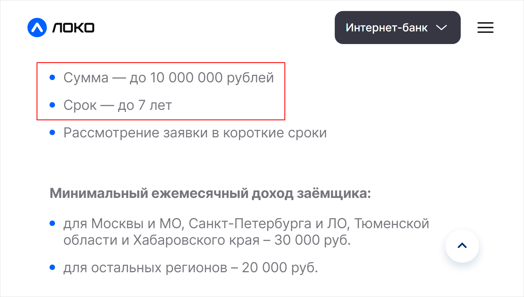This screenshot has width=524, height=297.
Task: Click the bullet before для остальных регионов
Action: (x=52, y=267)
